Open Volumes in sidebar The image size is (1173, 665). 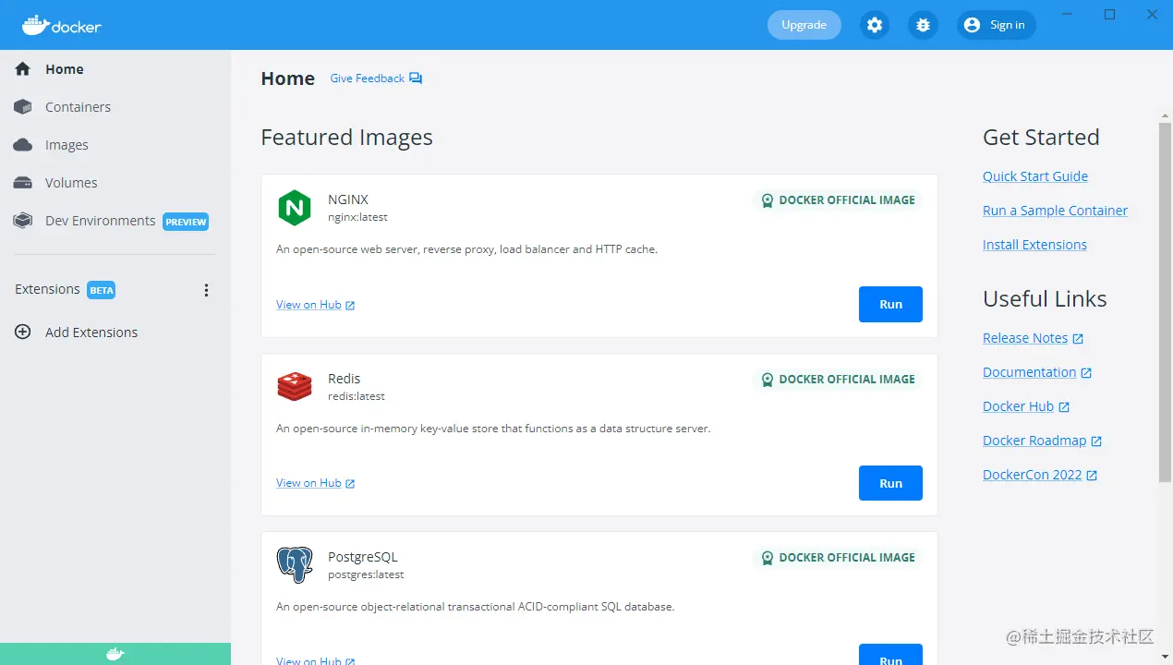coord(115,183)
